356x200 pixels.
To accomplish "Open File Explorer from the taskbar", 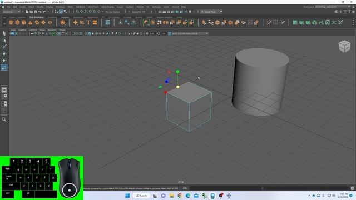I will click(x=171, y=196).
